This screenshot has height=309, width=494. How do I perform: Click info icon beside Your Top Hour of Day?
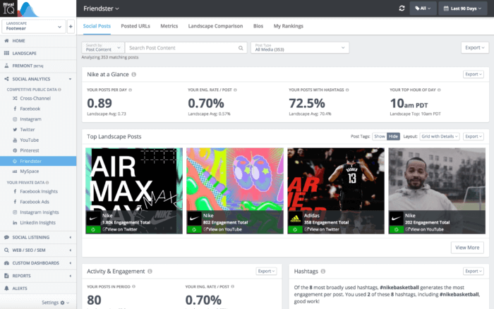tap(439, 90)
